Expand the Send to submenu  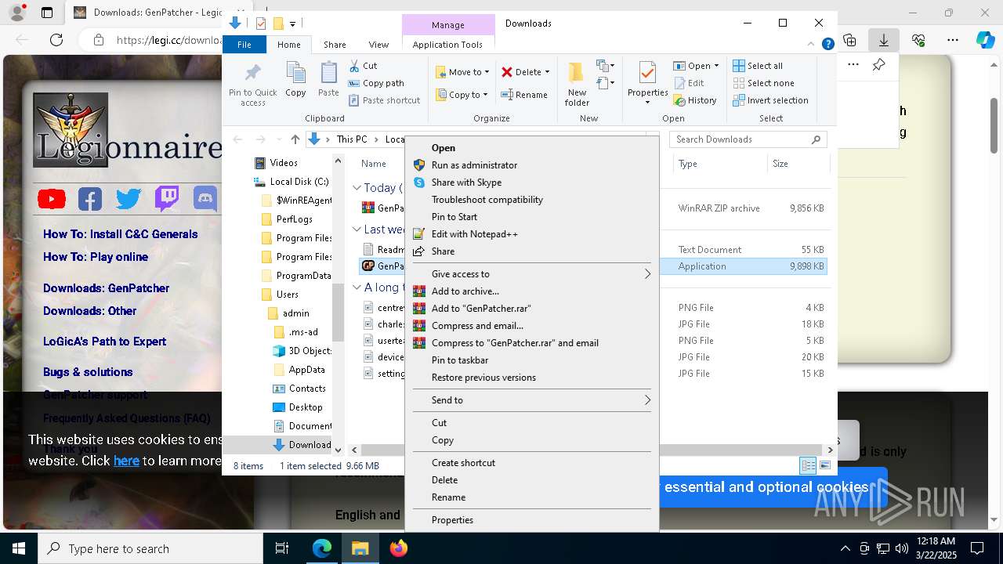tap(532, 400)
